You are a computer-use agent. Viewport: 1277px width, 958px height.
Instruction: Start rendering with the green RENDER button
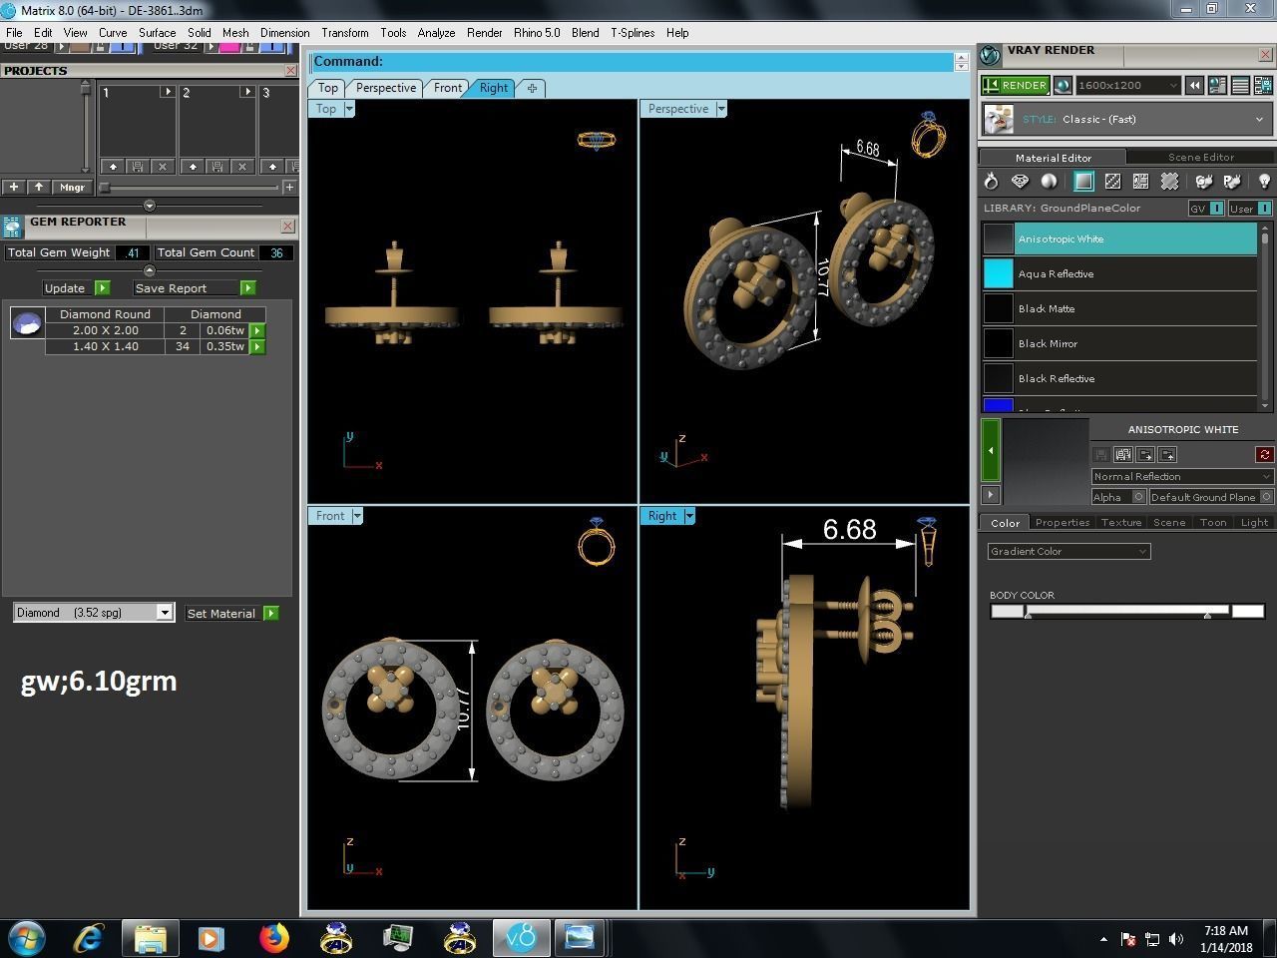tap(1015, 86)
